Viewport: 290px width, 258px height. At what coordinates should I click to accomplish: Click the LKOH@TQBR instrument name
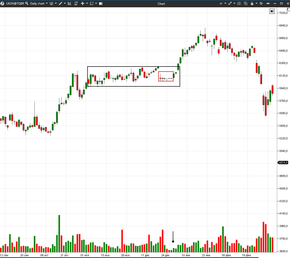15,4
